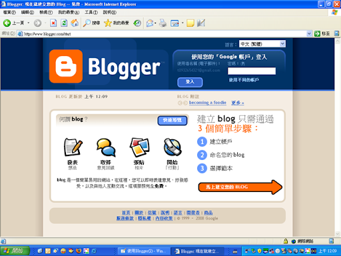The height and width of the screenshot is (256, 341).
Task: Open Favorites with the star icon
Action: pos(108,23)
